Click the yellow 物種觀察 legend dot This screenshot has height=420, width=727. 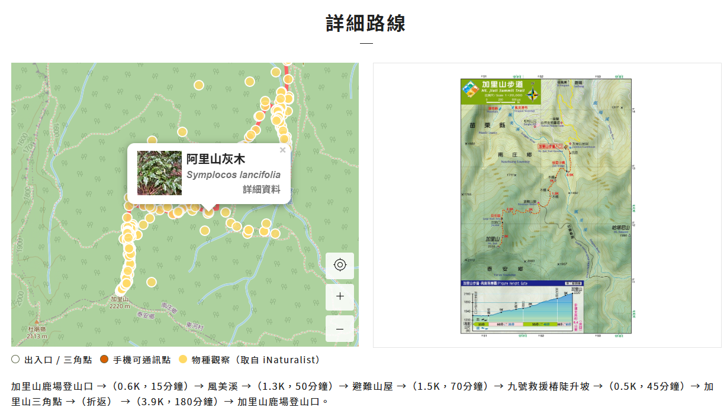pos(183,360)
